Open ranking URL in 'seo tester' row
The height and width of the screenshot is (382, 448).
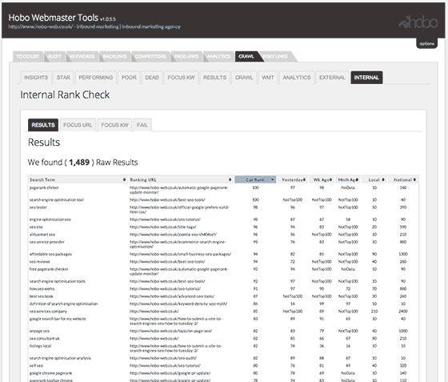(x=179, y=209)
